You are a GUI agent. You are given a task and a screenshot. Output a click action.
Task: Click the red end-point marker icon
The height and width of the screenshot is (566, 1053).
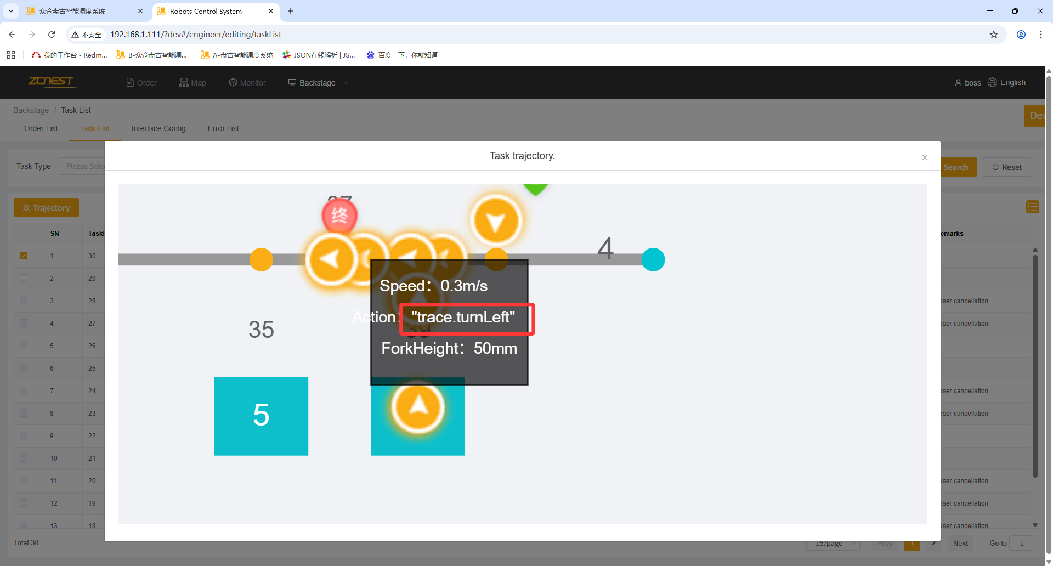coord(339,216)
